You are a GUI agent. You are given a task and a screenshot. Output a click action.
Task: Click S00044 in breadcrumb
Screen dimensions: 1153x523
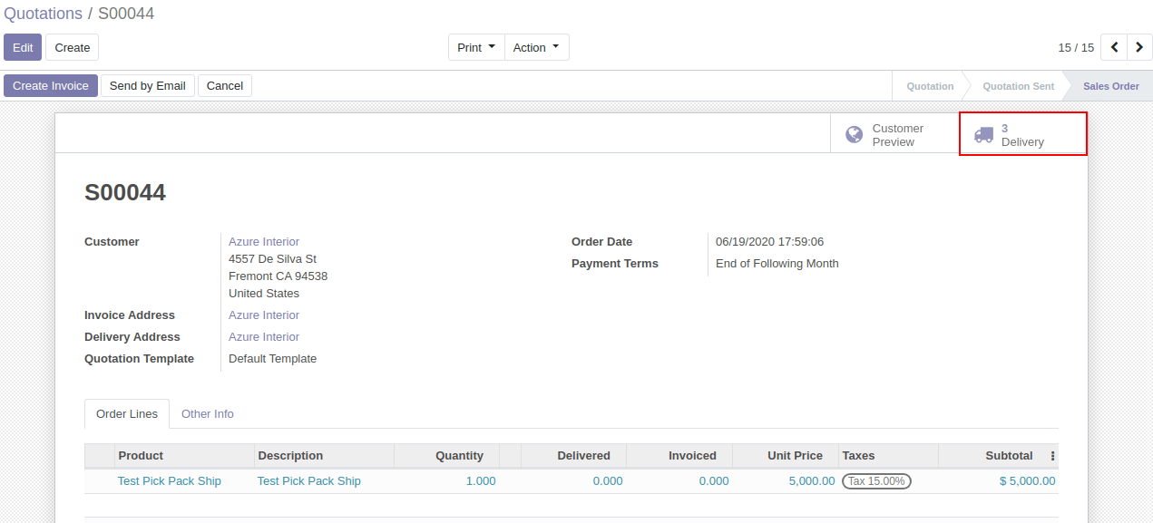(126, 14)
